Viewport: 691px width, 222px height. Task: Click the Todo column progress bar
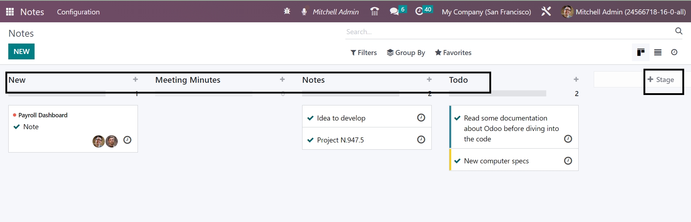click(x=497, y=94)
